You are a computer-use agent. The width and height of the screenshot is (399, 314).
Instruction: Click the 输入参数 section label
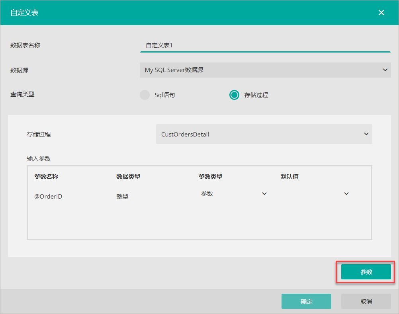pyautogui.click(x=39, y=158)
